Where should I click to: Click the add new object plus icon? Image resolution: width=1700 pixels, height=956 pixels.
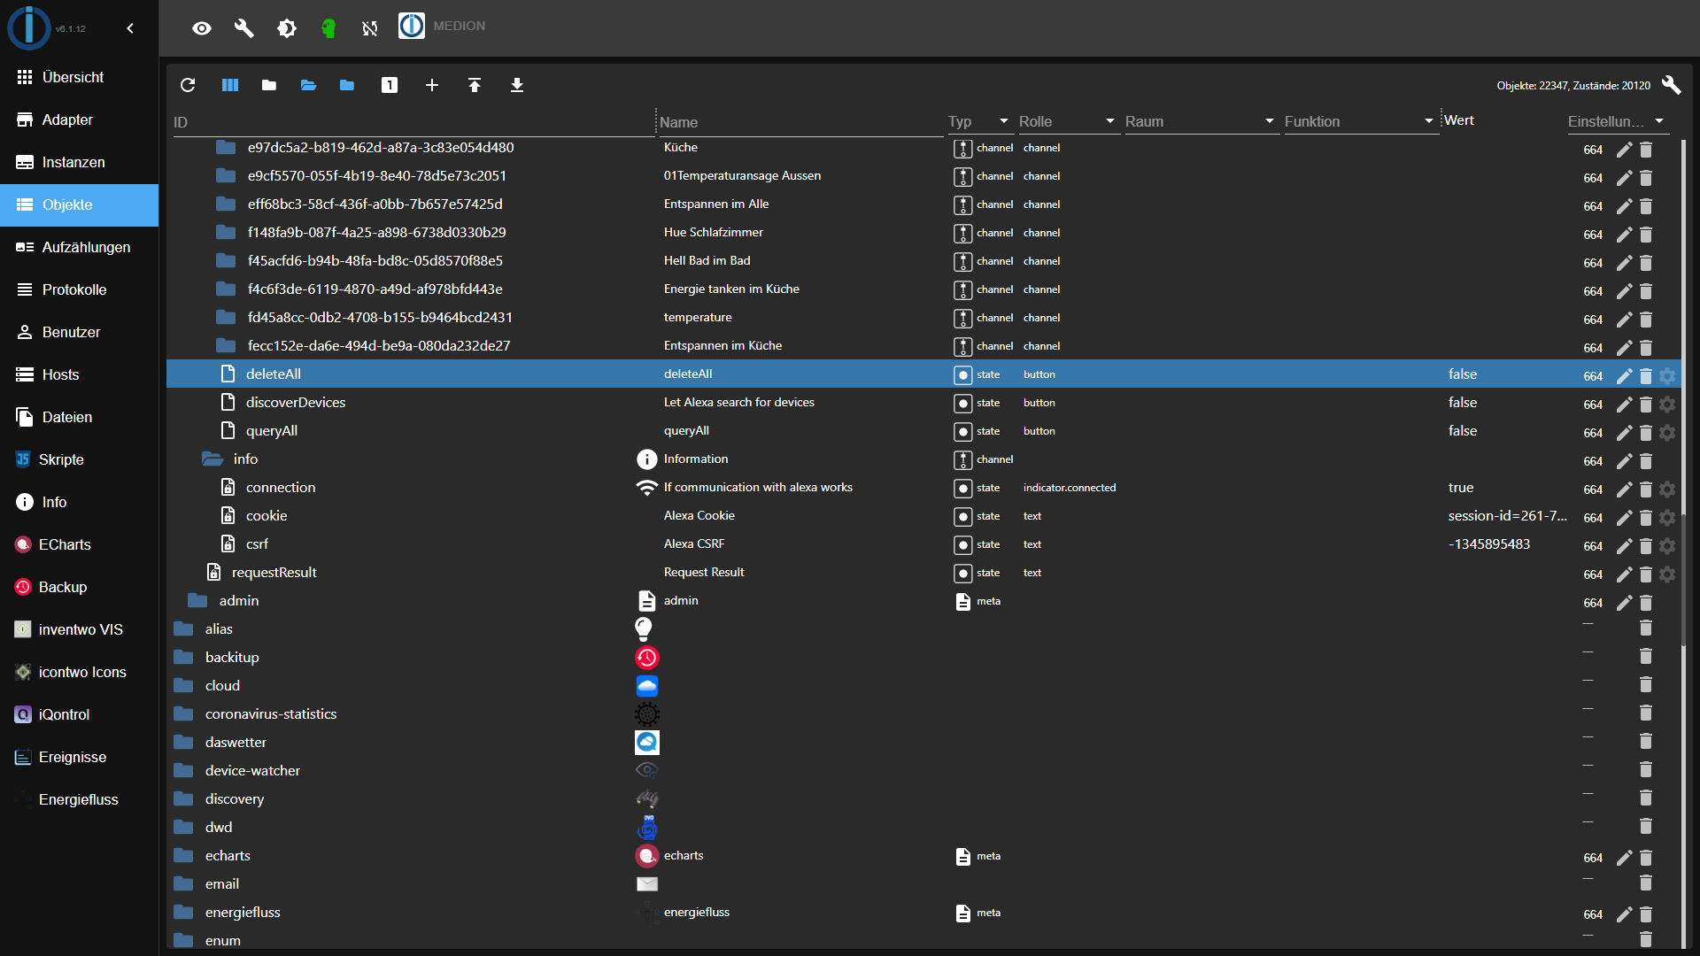(x=432, y=85)
